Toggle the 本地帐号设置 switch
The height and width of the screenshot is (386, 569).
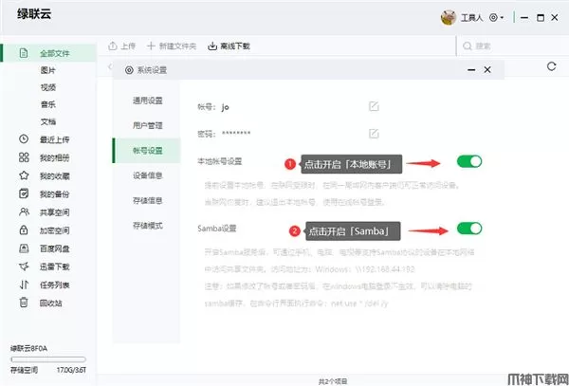pyautogui.click(x=469, y=161)
